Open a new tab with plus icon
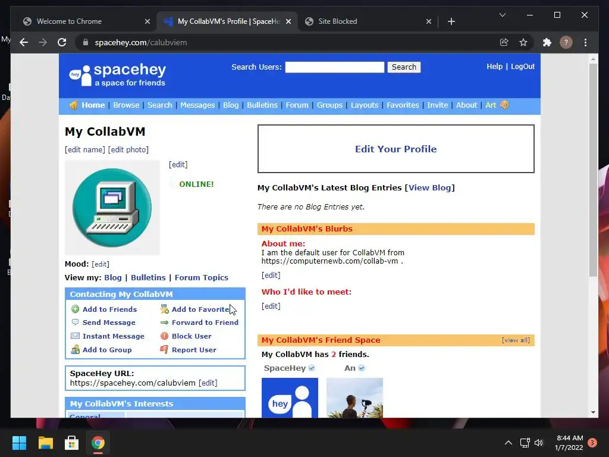Viewport: 609px width, 457px height. [x=451, y=21]
